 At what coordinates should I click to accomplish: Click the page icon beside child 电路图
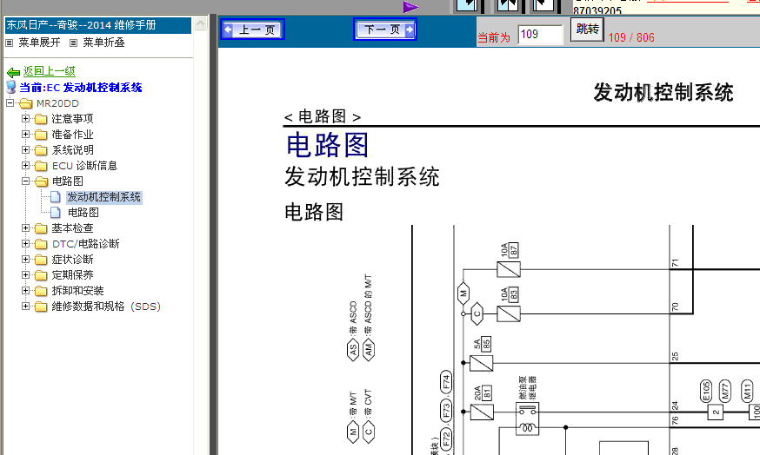pyautogui.click(x=56, y=213)
